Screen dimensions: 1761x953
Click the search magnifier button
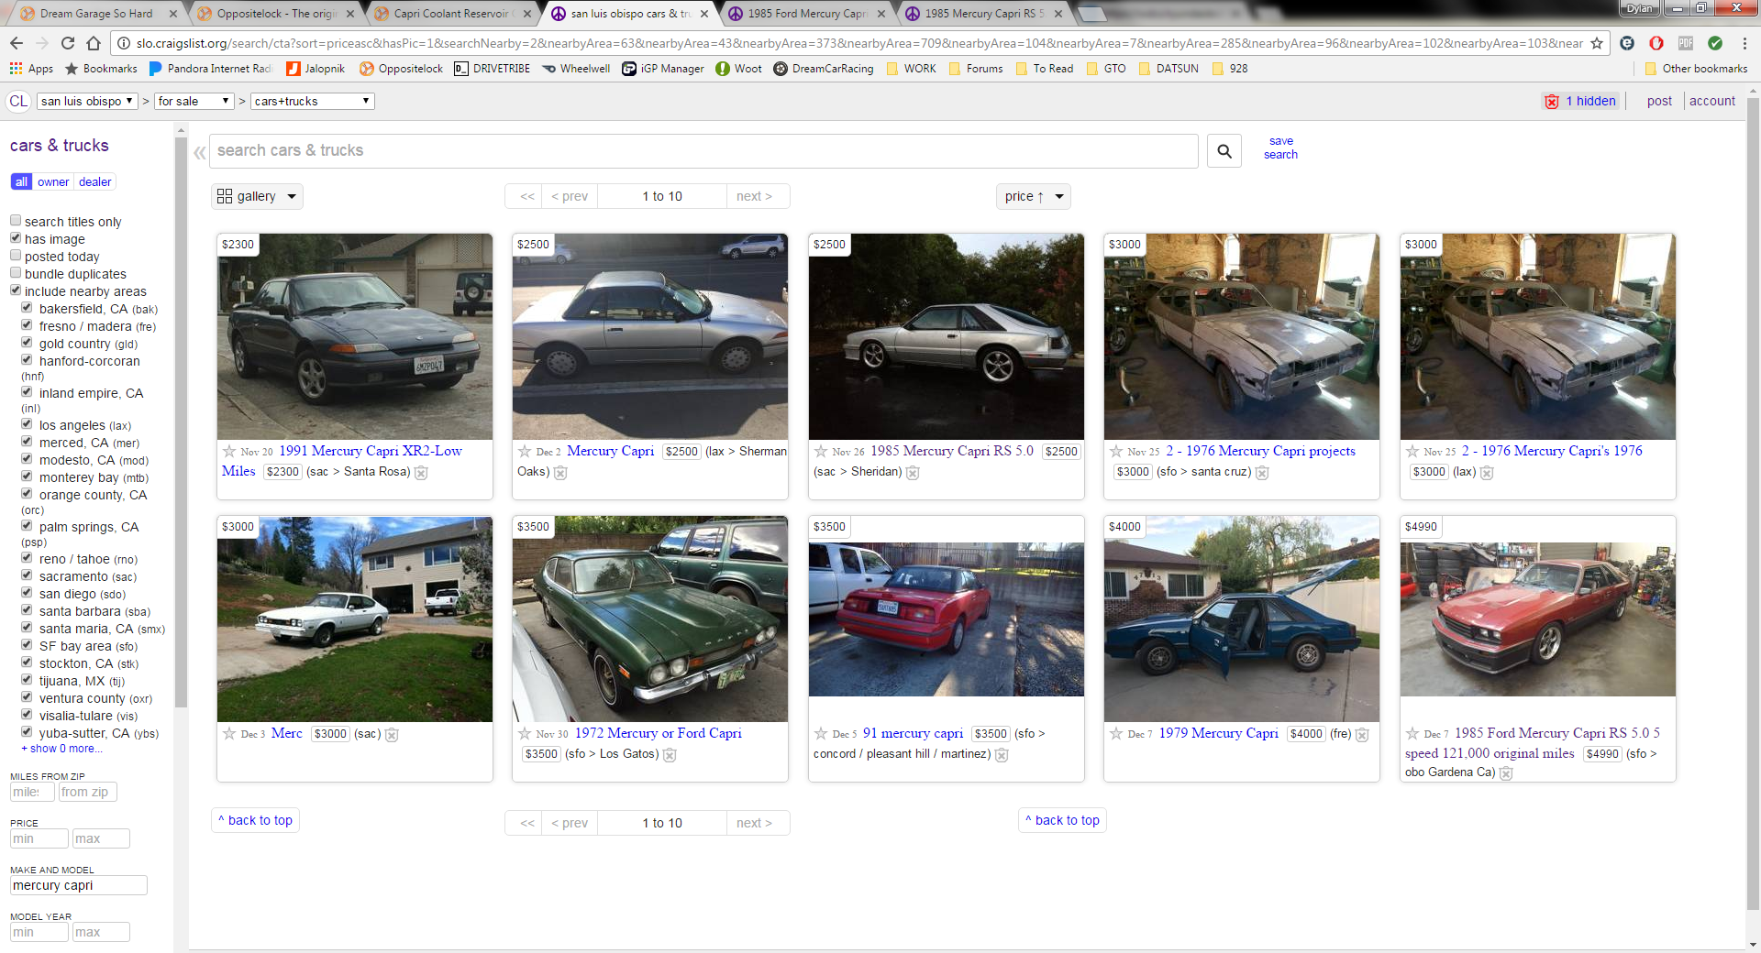point(1224,151)
